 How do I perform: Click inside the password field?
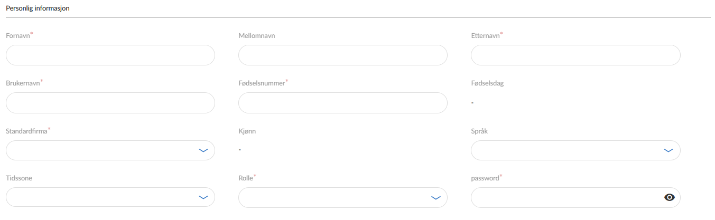(565, 197)
